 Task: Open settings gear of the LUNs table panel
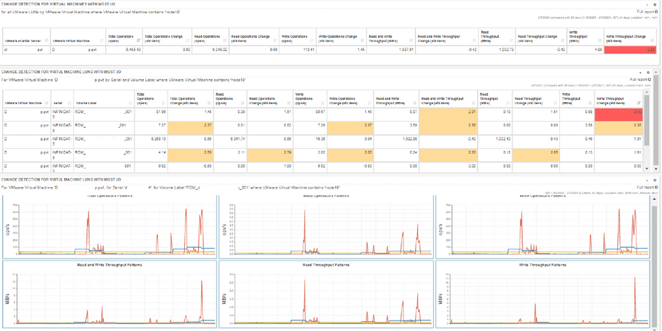648,72
